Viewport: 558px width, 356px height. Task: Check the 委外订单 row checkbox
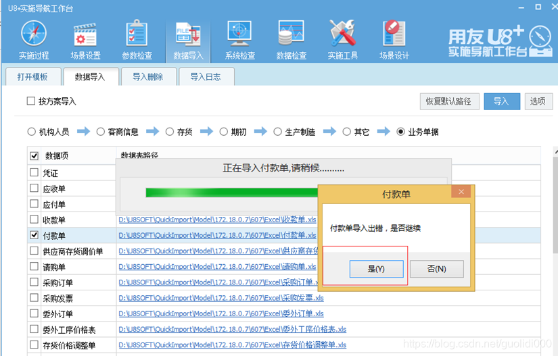34,313
